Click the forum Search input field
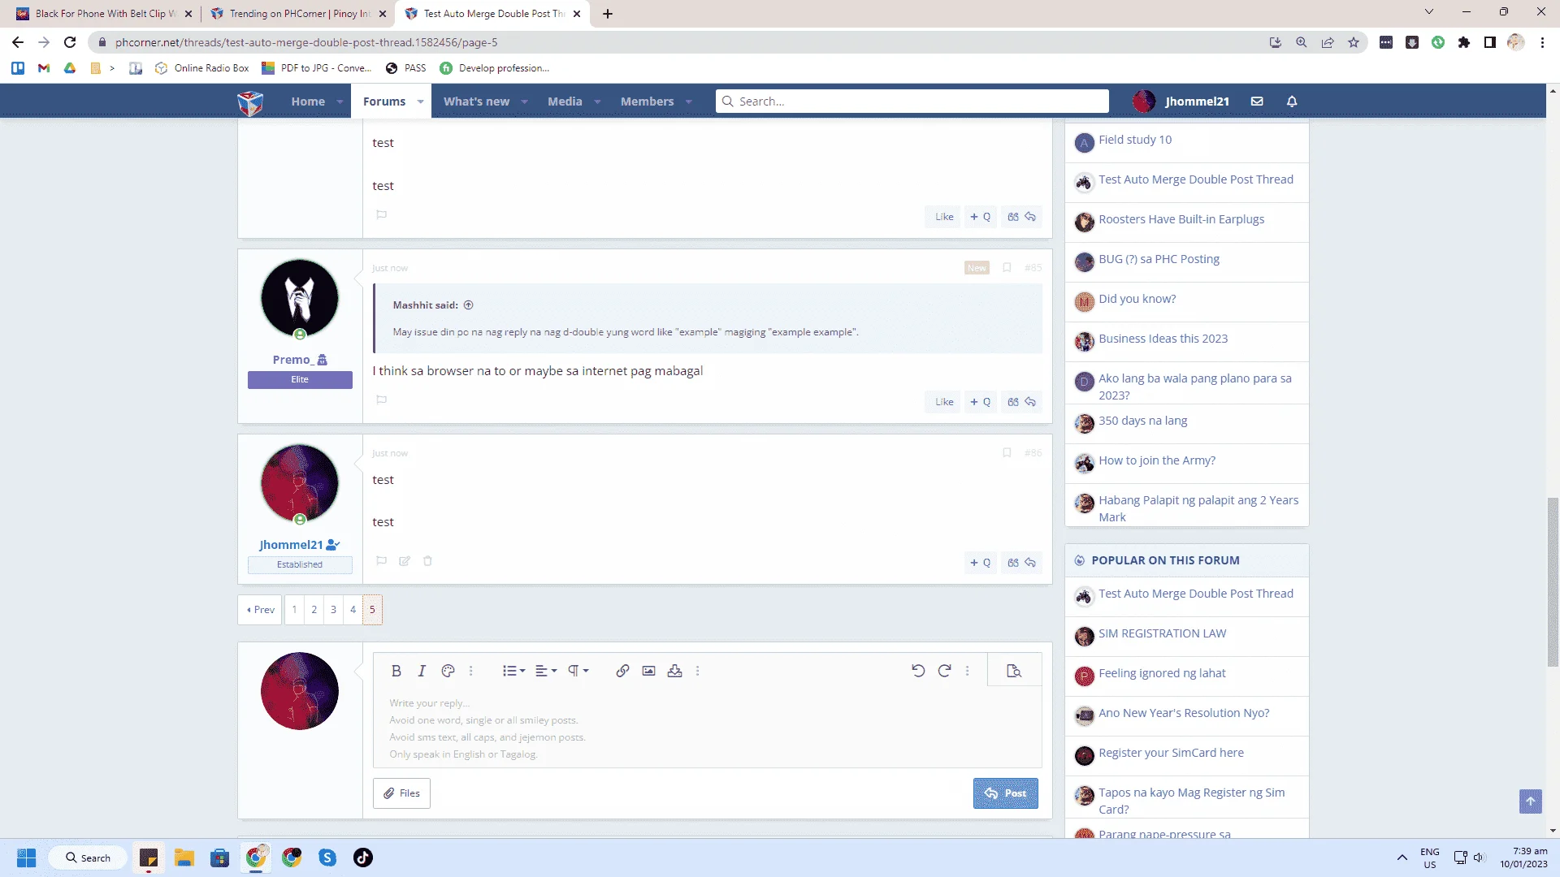This screenshot has width=1560, height=877. (x=912, y=102)
